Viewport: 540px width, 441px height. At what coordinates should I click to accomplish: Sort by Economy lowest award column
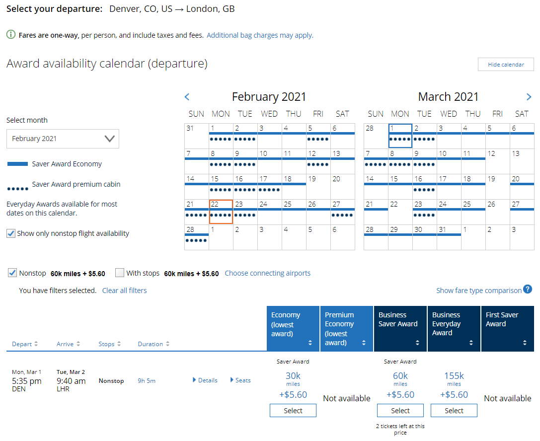tap(310, 343)
